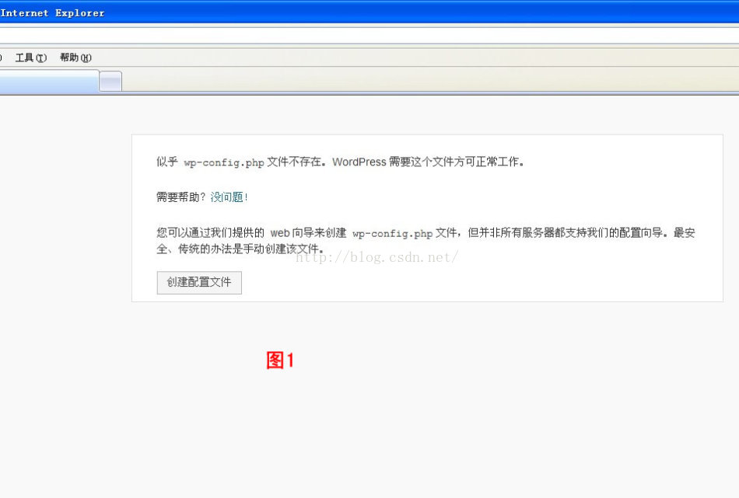This screenshot has height=498, width=739.
Task: Click the text '需要帮助?'
Action: (x=181, y=197)
